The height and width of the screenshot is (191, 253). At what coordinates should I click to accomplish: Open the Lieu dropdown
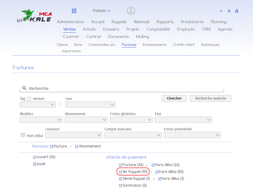(90, 104)
